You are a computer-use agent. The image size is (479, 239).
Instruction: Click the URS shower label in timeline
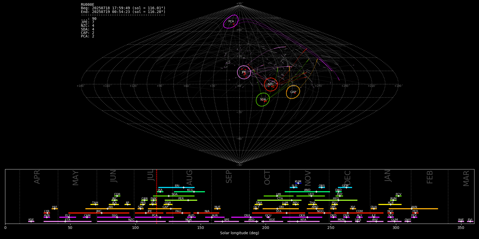coord(358,220)
